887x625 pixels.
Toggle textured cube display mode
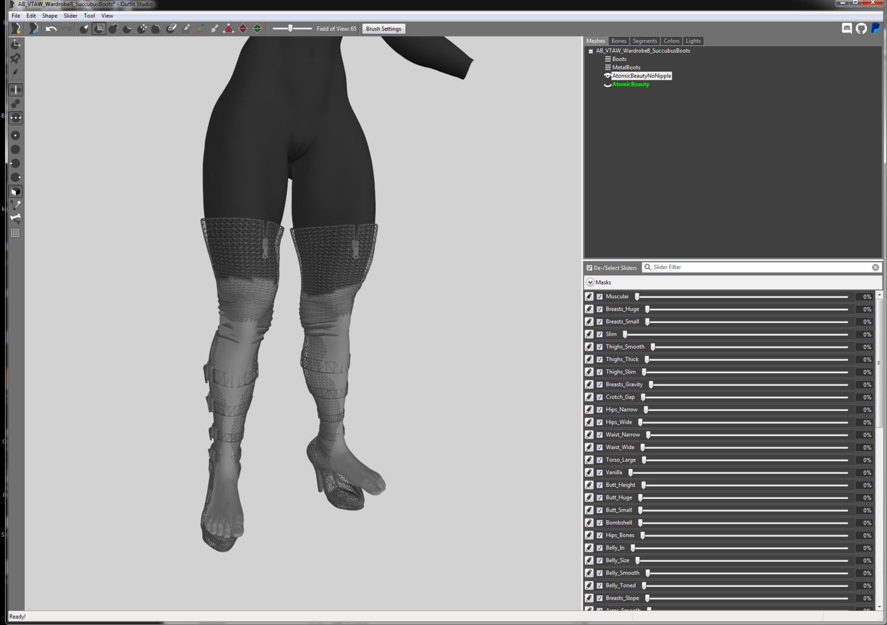pyautogui.click(x=16, y=192)
